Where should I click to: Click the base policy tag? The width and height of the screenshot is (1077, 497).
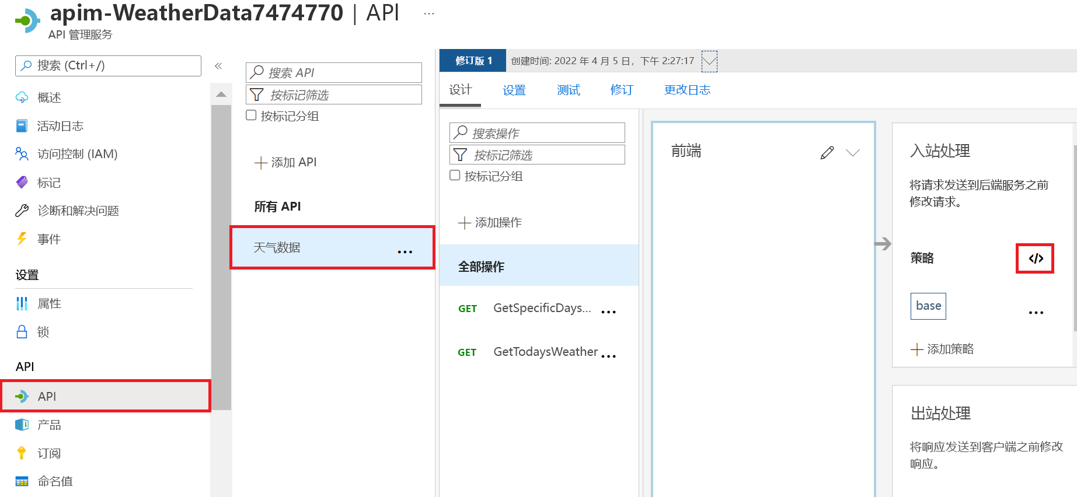(928, 306)
